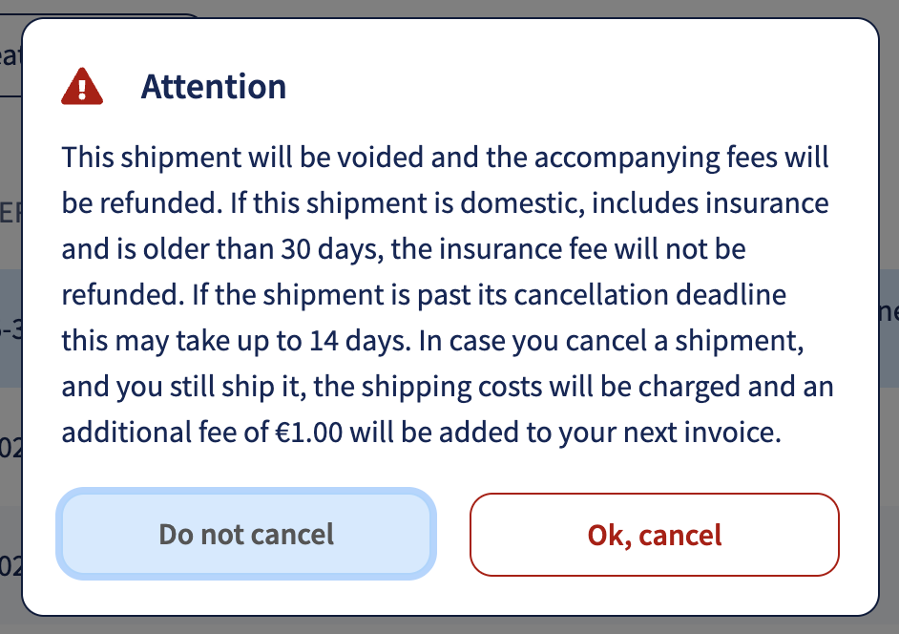The image size is (899, 634).
Task: Confirm with the "Ok, cancel" button
Action: point(654,535)
